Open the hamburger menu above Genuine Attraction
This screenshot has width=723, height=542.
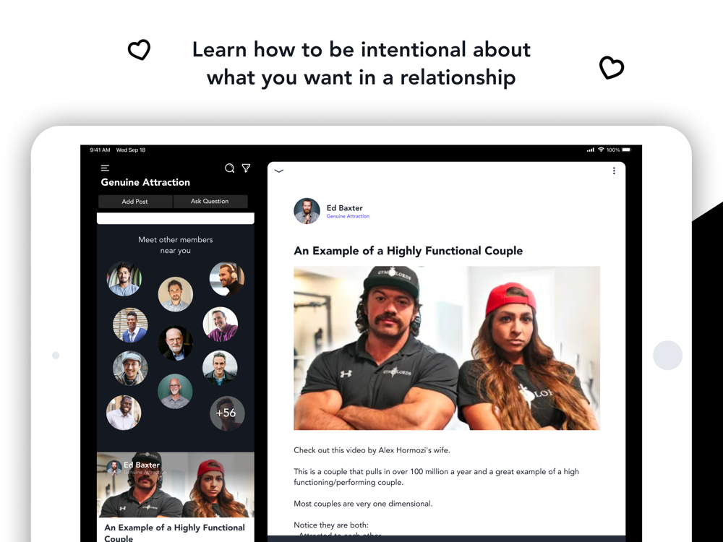[105, 168]
